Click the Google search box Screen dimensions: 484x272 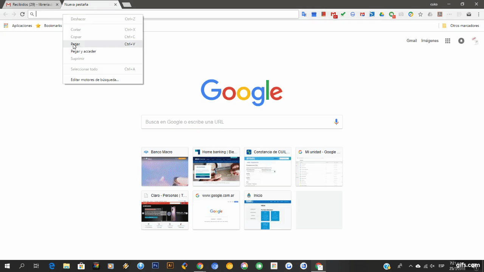coord(242,122)
